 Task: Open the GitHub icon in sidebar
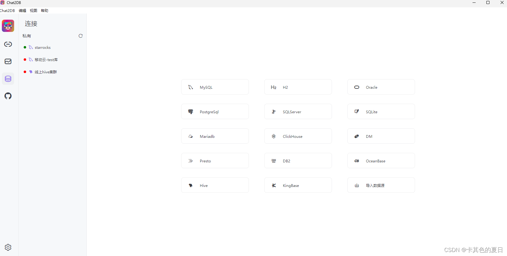click(8, 96)
